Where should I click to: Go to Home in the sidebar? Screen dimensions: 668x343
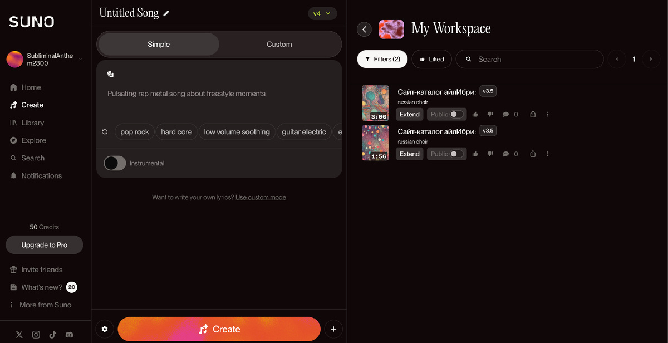click(x=26, y=87)
